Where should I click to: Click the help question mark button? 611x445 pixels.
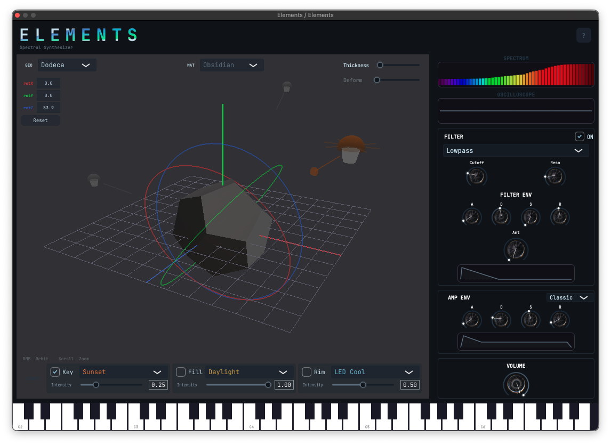pos(583,35)
